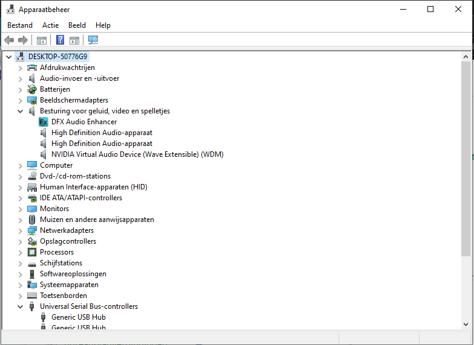This screenshot has width=474, height=345.
Task: Click the Forward arrow toolbar icon
Action: point(23,40)
